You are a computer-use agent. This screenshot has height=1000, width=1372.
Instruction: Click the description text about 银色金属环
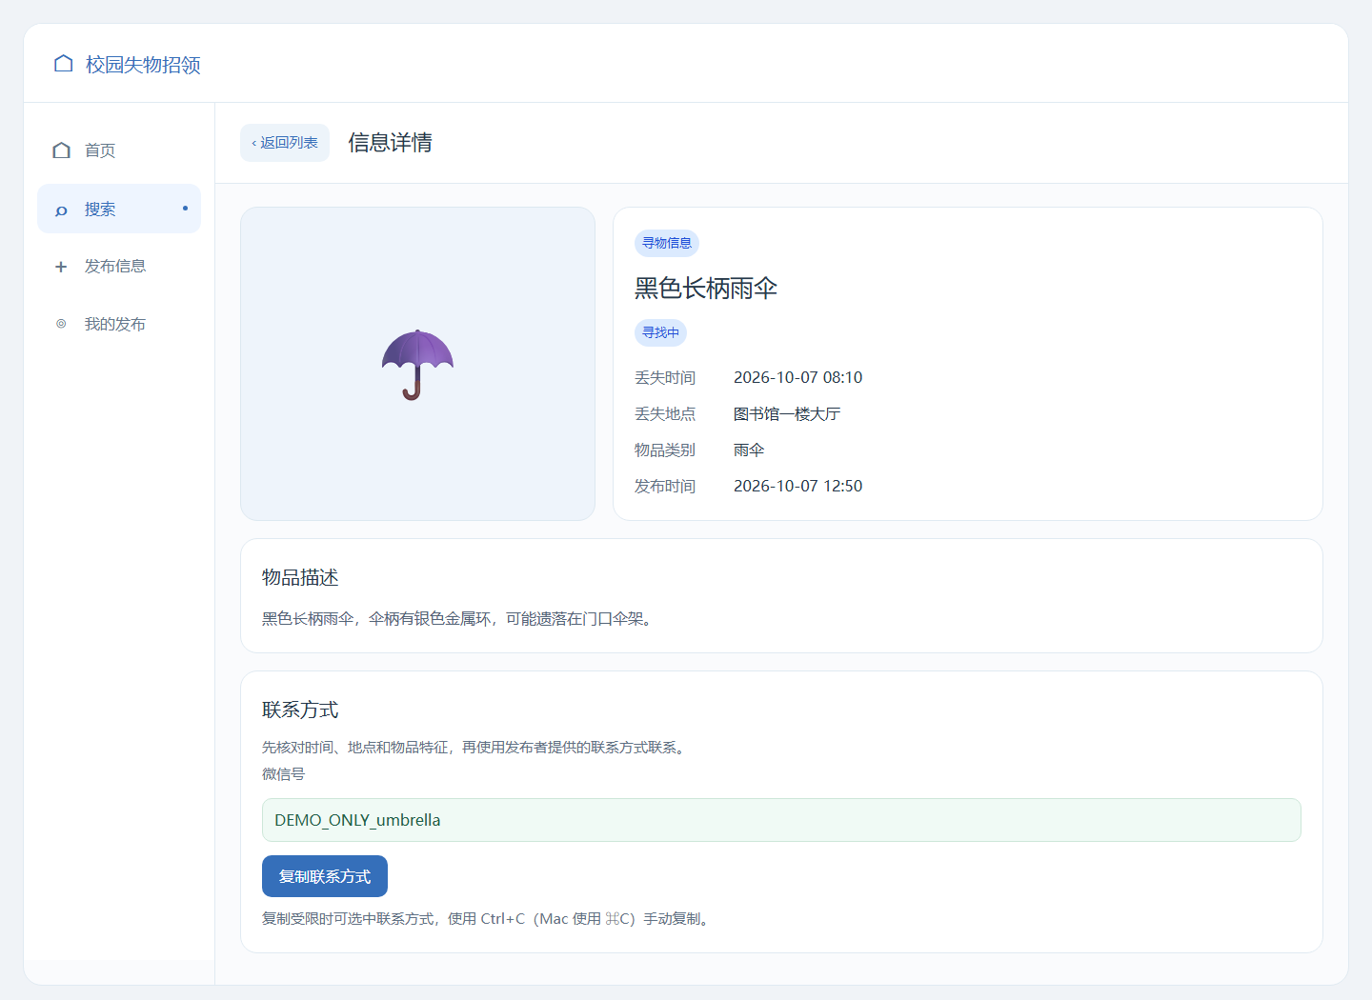460,619
